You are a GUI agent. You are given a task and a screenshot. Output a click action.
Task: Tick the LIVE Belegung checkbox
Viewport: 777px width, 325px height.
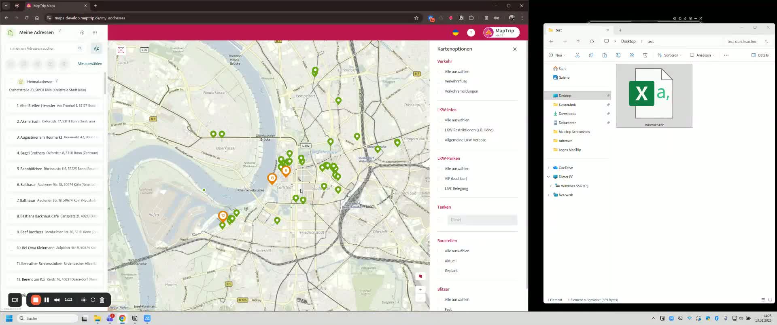pyautogui.click(x=440, y=188)
